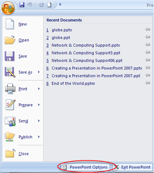Click the Open folder icon

click(x=10, y=40)
